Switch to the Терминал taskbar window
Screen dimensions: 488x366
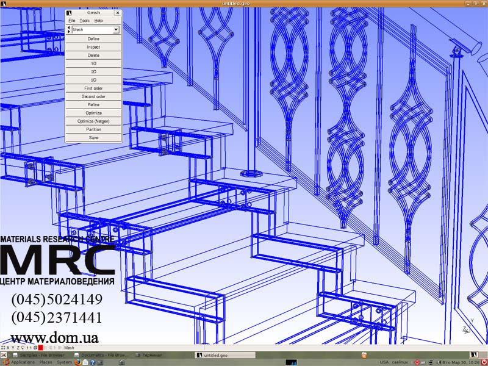point(149,355)
